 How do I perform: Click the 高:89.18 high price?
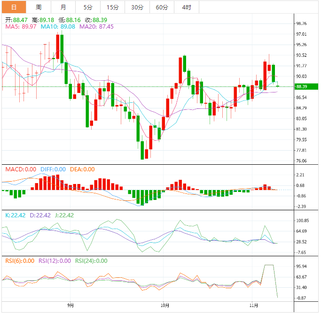(x=43, y=20)
